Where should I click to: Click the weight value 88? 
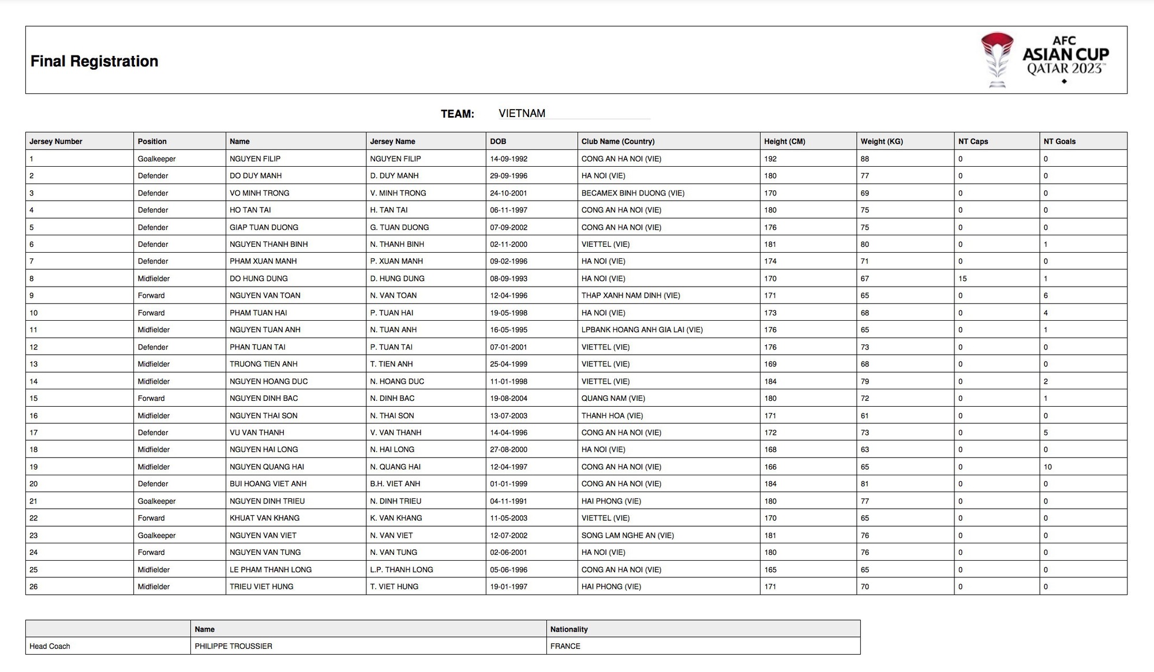pyautogui.click(x=864, y=159)
